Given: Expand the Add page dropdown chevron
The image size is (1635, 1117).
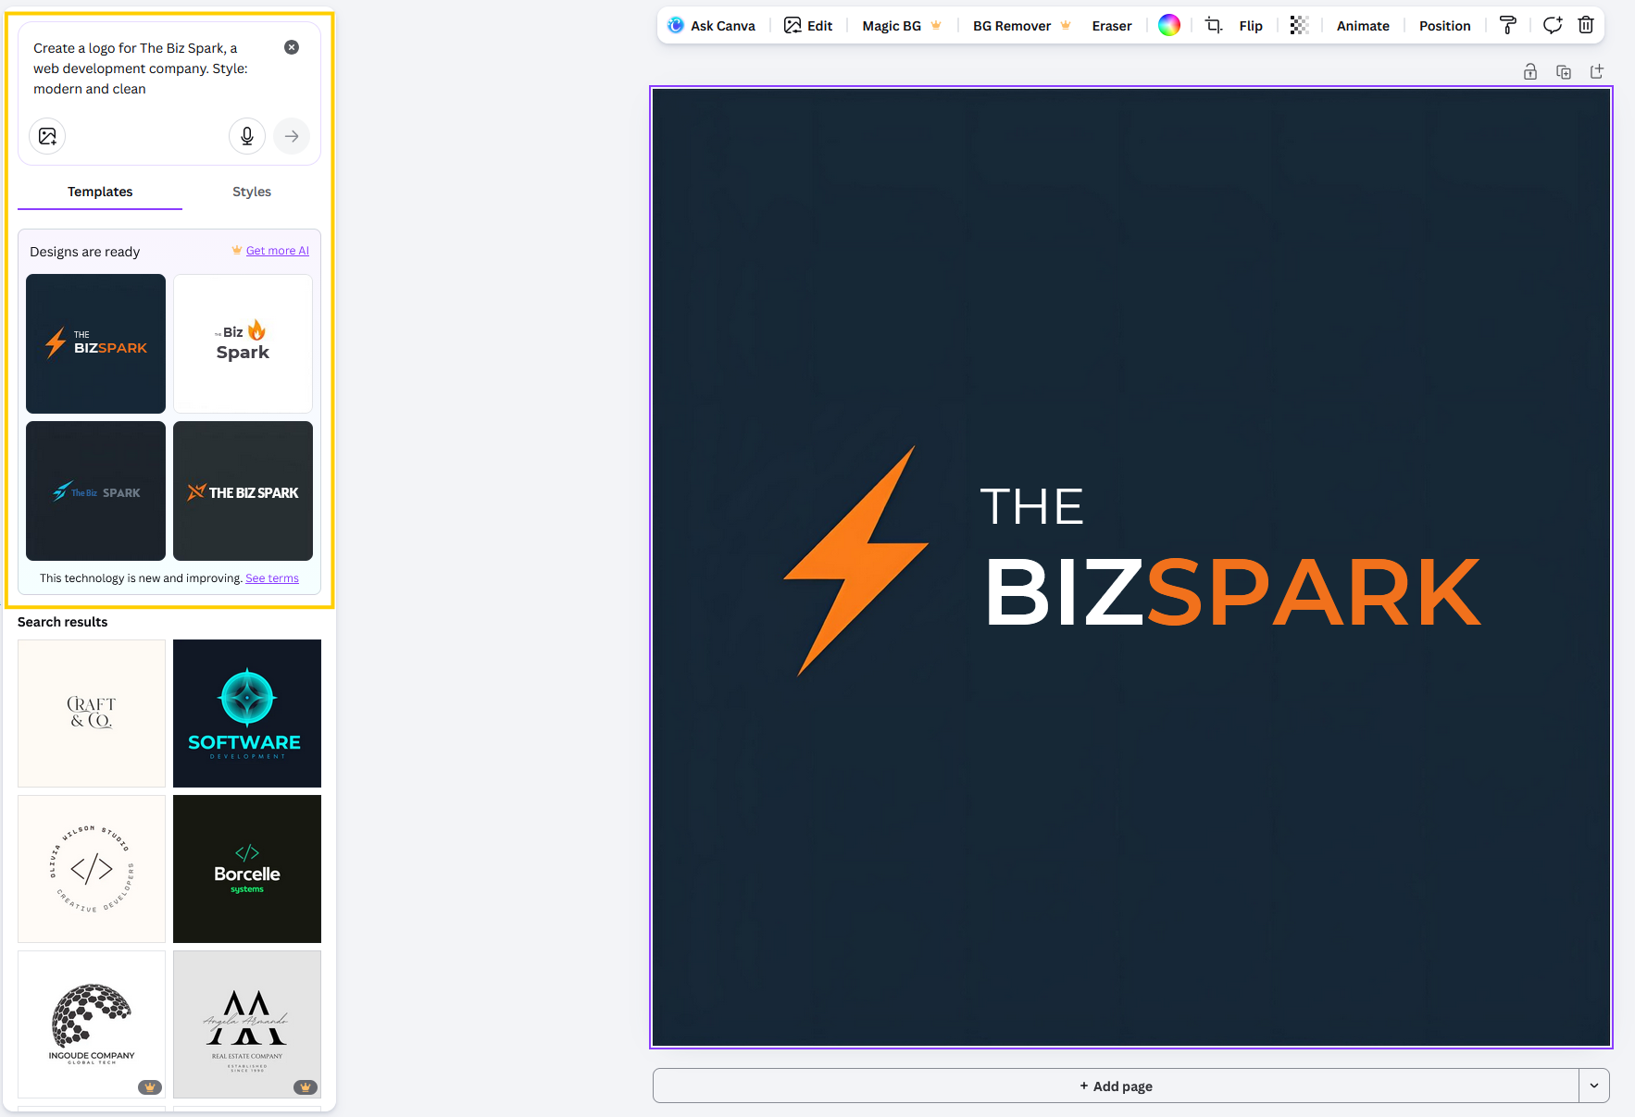Looking at the screenshot, I should pyautogui.click(x=1593, y=1086).
